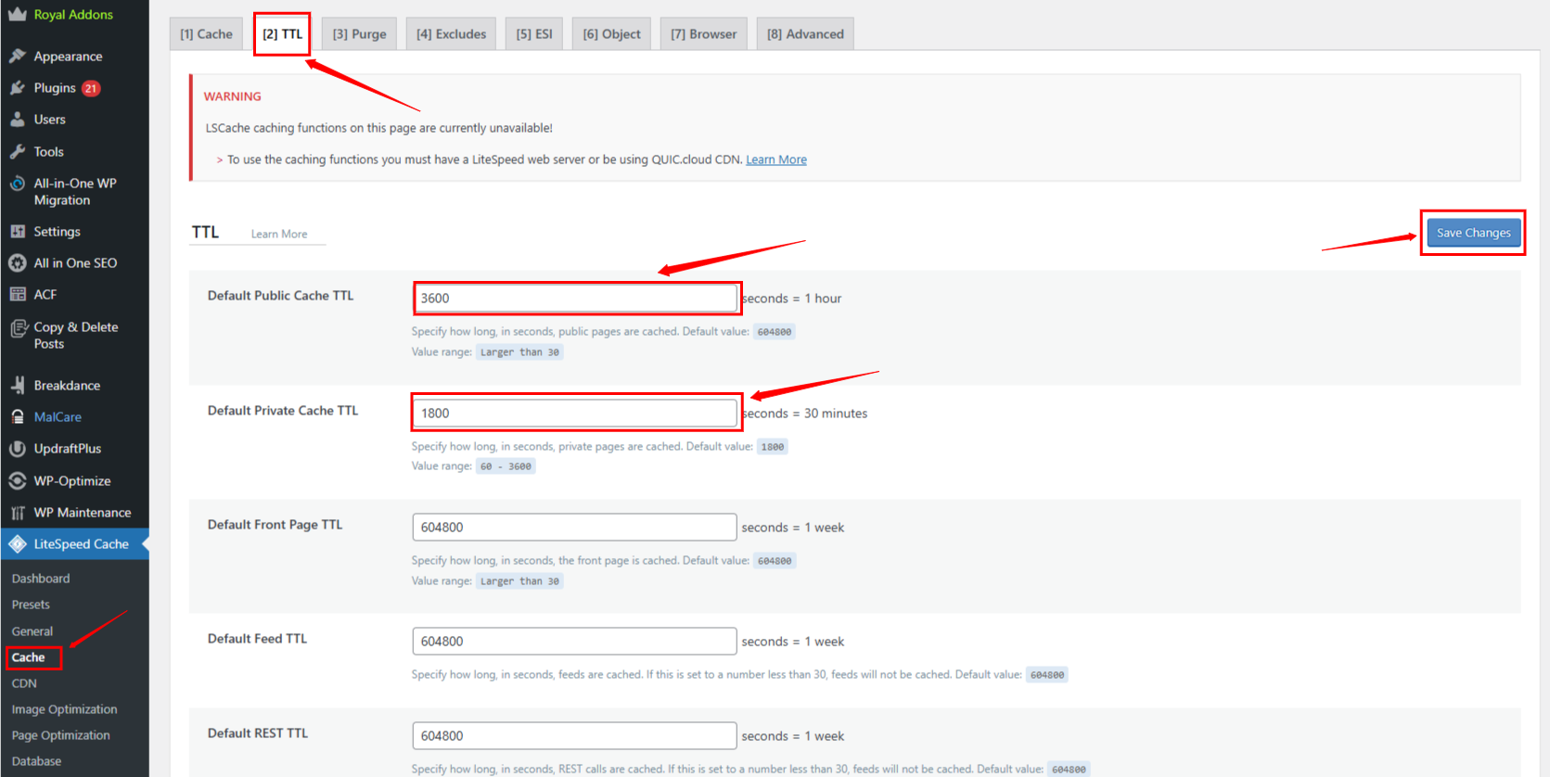The width and height of the screenshot is (1550, 777).
Task: Click the Default REST TTL field
Action: (575, 735)
